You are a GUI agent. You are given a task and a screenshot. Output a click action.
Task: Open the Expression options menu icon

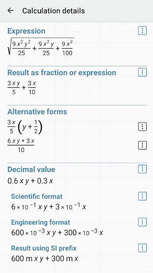(143, 31)
